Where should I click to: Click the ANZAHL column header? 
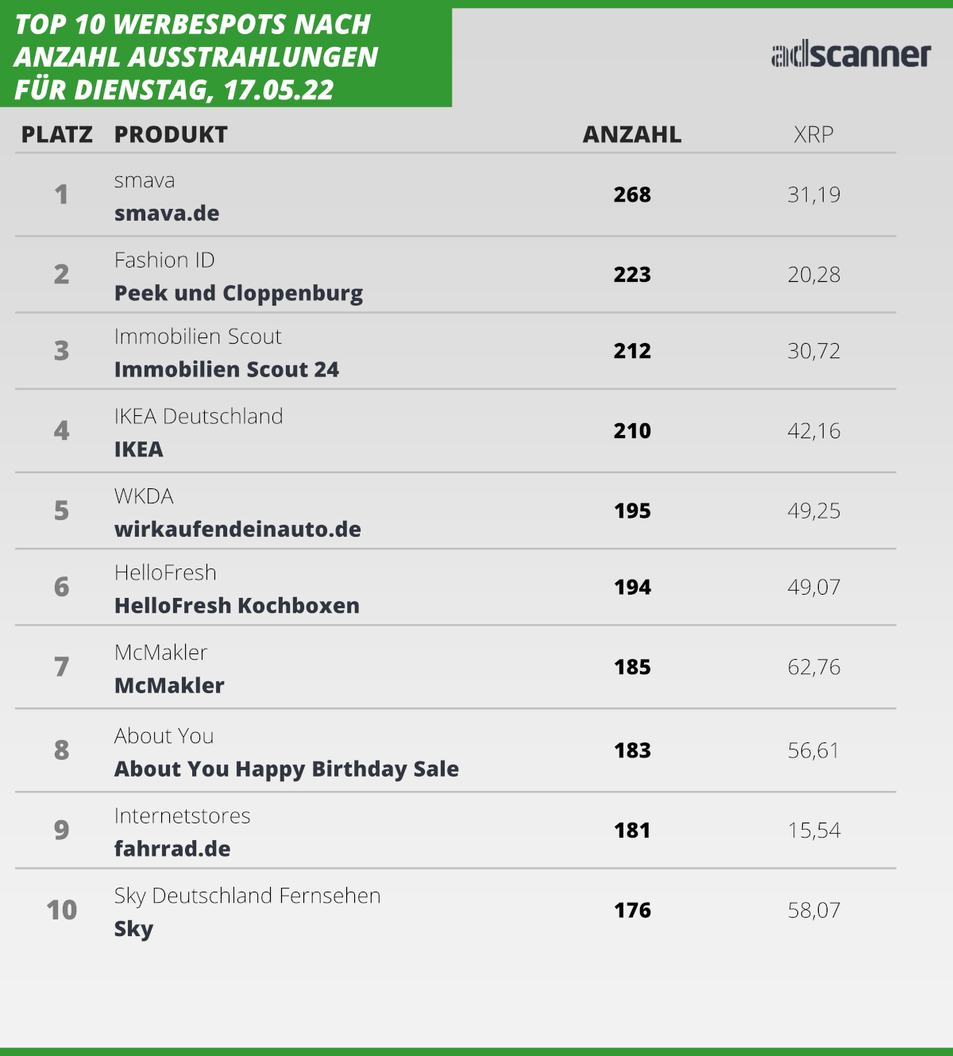(x=632, y=135)
